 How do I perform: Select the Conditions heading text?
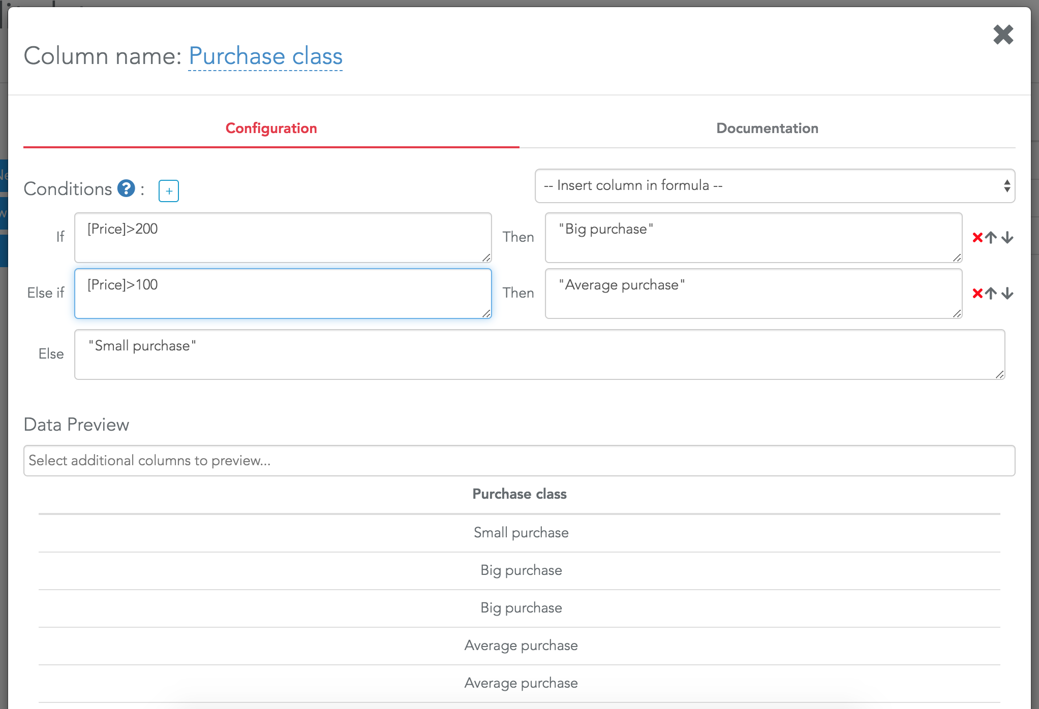[x=68, y=189]
